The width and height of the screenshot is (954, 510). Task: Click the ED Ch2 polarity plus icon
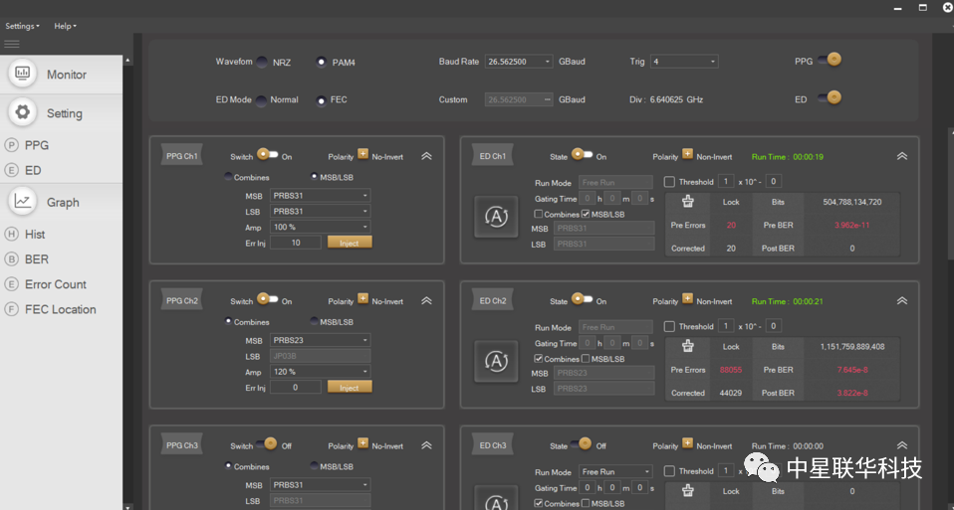pos(687,300)
